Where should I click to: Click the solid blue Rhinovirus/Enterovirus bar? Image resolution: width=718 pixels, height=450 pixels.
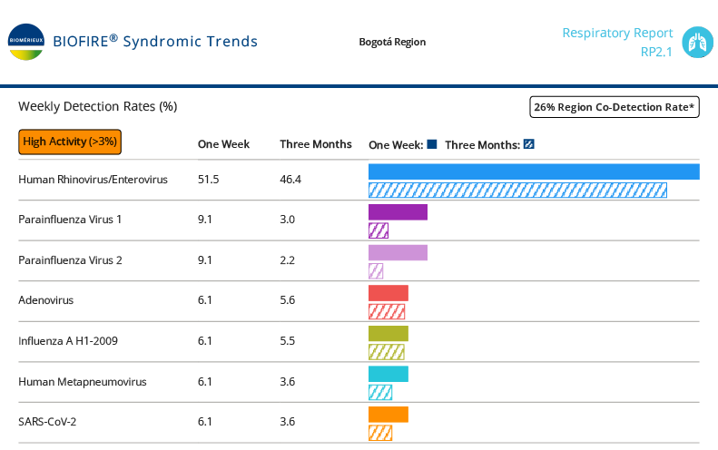534,171
